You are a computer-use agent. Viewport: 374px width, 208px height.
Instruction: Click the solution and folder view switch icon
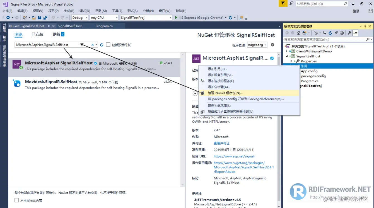[x=304, y=33]
